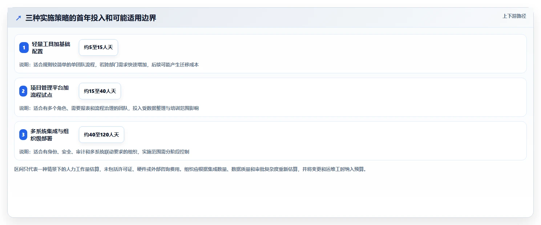
Task: Click the note about 身份、安全、审计和多系统联动
Action: click(104, 152)
